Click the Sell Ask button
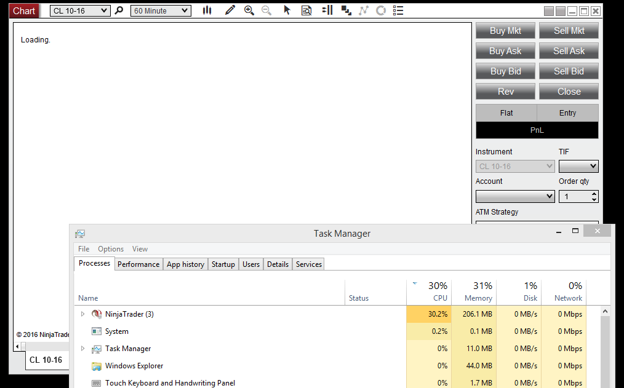Viewport: 624px width, 388px height. tap(569, 51)
